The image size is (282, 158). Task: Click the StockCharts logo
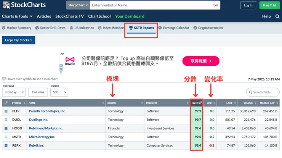24,5
